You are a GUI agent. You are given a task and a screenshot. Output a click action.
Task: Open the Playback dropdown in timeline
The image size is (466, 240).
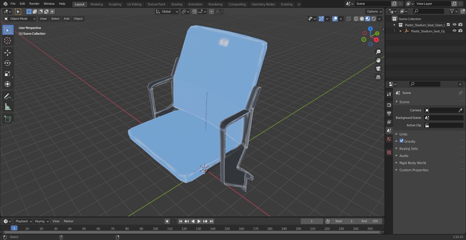click(x=23, y=221)
